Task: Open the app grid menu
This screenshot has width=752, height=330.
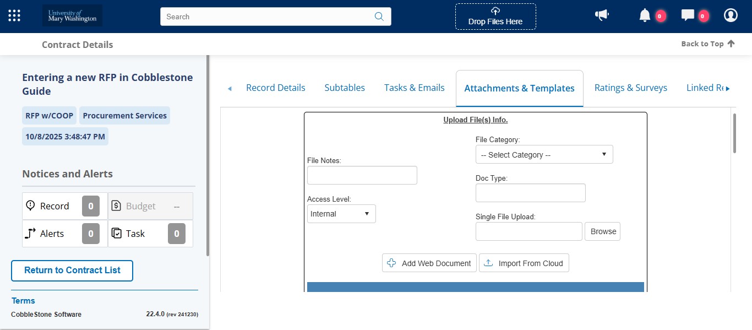Action: 14,15
